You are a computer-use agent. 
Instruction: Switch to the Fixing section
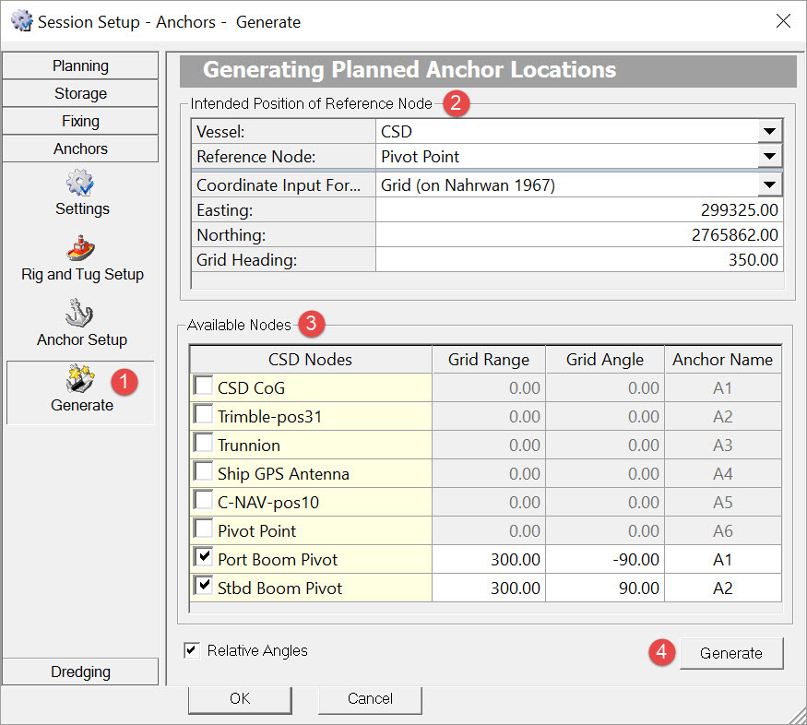80,121
